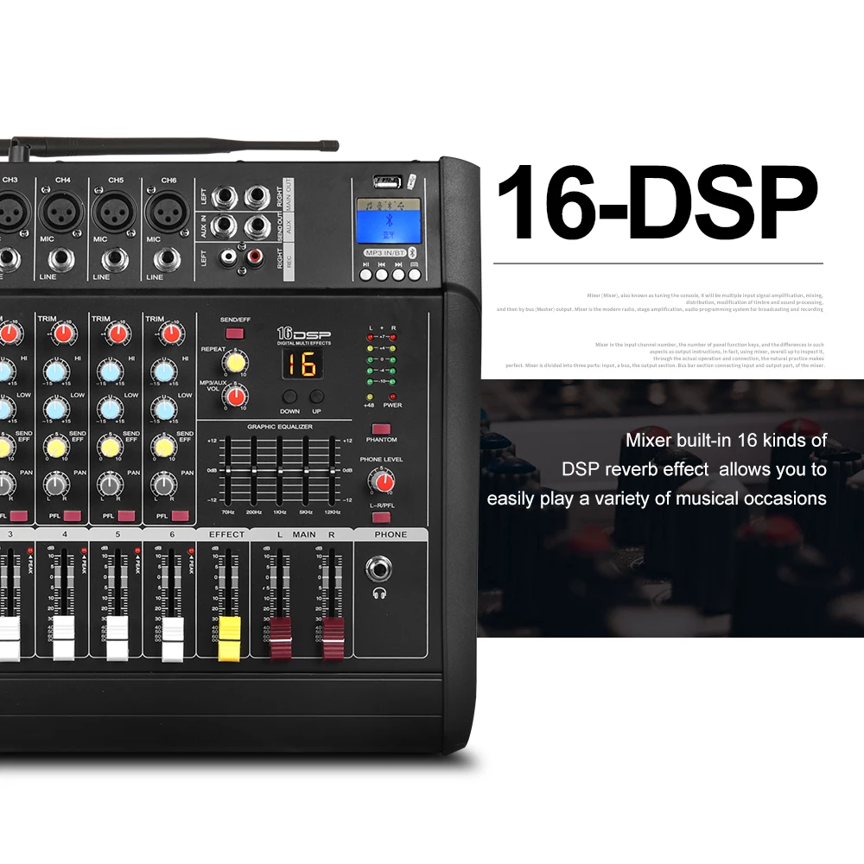Viewport: 864px width, 864px height.
Task: Click the MP3 IN/BT label
Action: click(384, 253)
